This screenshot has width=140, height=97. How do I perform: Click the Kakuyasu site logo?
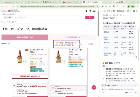4,11
